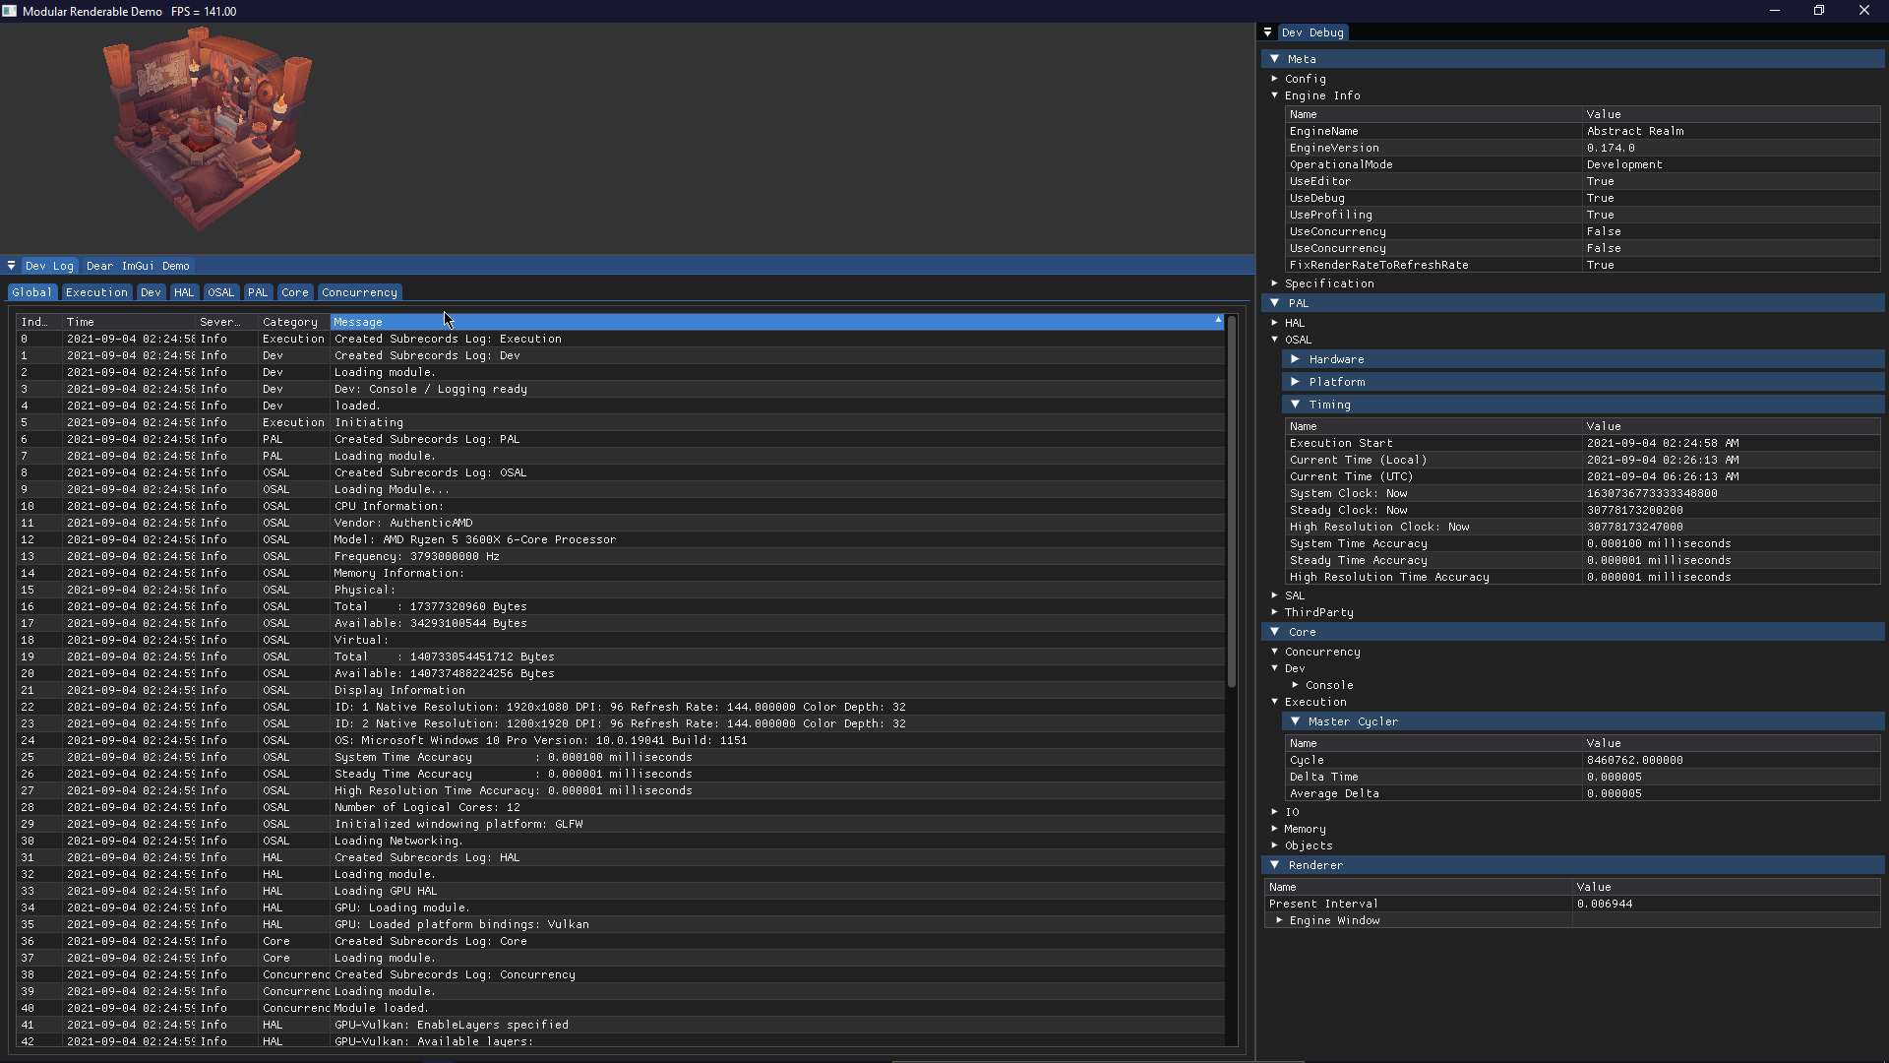The height and width of the screenshot is (1063, 1889).
Task: Select the Execution tab in log view
Action: pos(96,290)
